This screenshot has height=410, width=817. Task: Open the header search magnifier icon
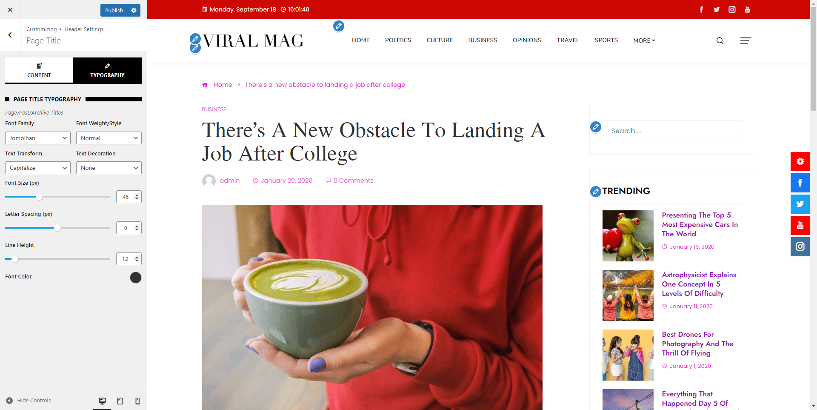pos(720,41)
